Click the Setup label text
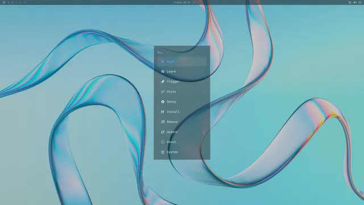 point(171,102)
